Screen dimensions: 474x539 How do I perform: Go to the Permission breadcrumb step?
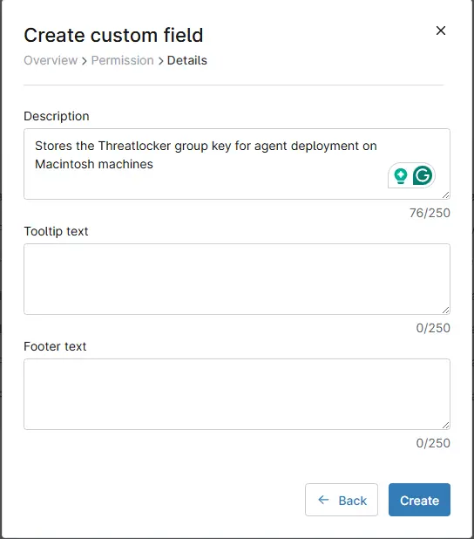(122, 60)
